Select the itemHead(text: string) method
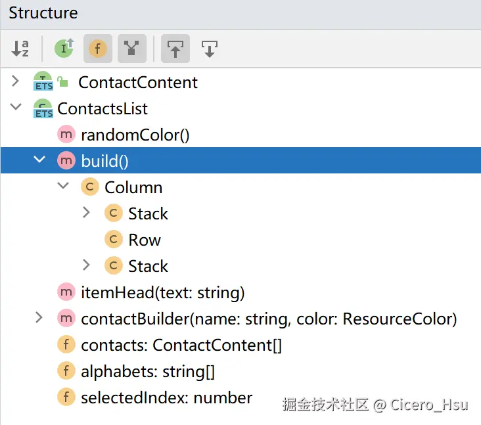Image resolution: width=481 pixels, height=425 pixels. pos(162,292)
